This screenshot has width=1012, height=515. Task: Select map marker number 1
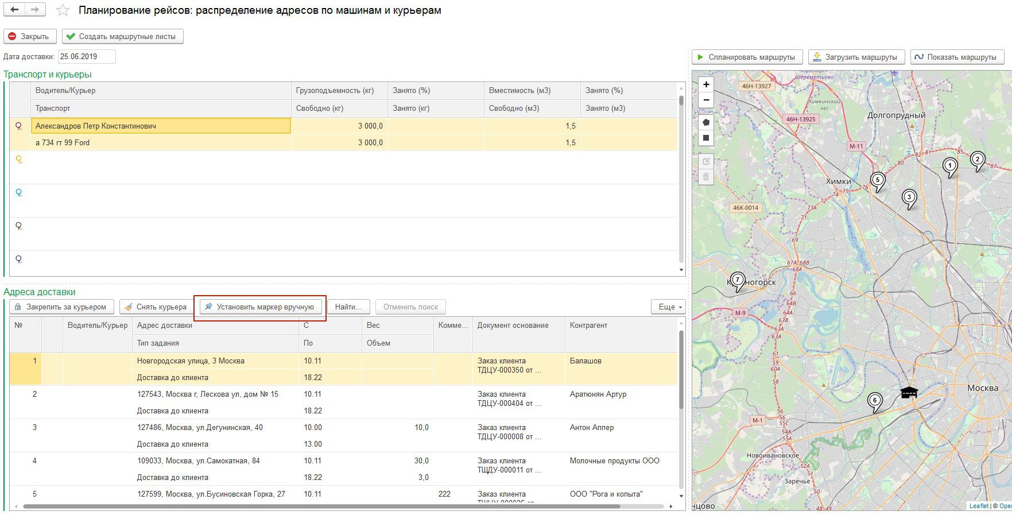tap(950, 168)
